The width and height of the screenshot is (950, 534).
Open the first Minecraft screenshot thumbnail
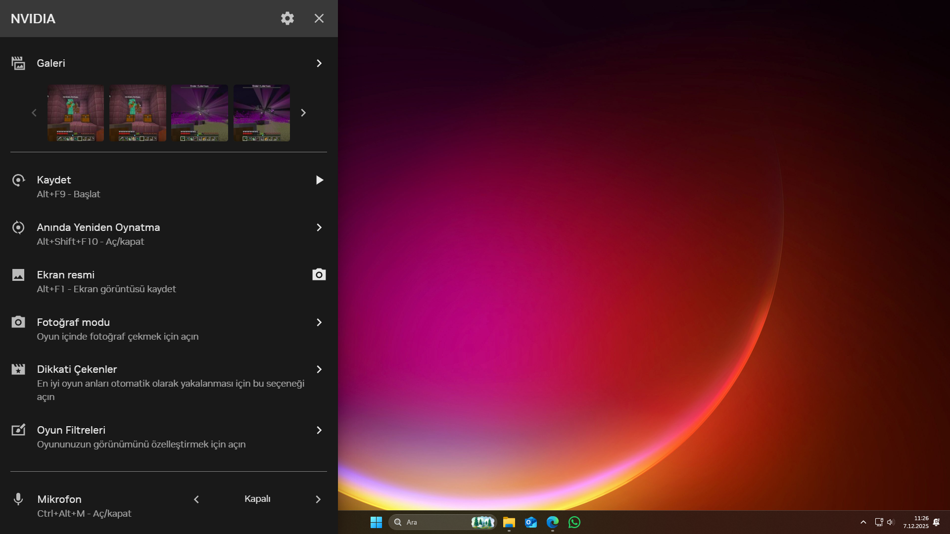pos(76,113)
